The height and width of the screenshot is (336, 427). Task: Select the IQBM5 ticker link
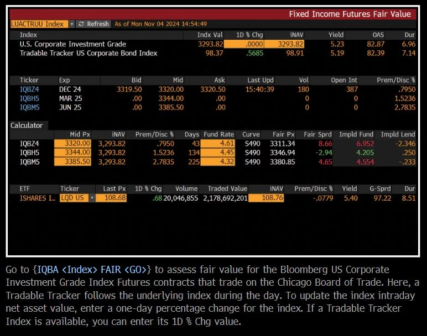coord(29,108)
